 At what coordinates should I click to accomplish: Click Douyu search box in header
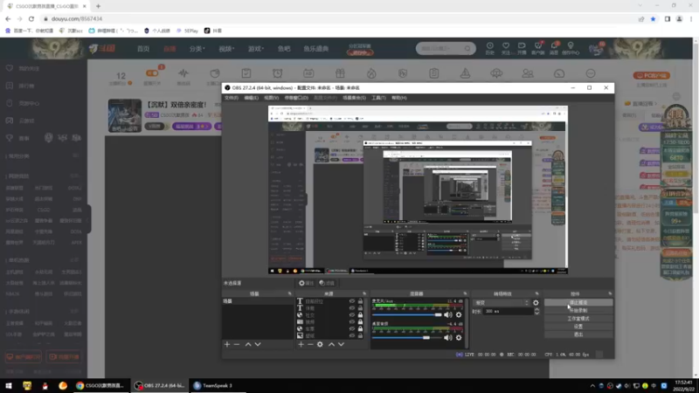pos(446,48)
